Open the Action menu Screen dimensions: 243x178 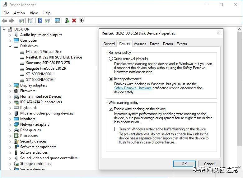pyautogui.click(x=19, y=13)
